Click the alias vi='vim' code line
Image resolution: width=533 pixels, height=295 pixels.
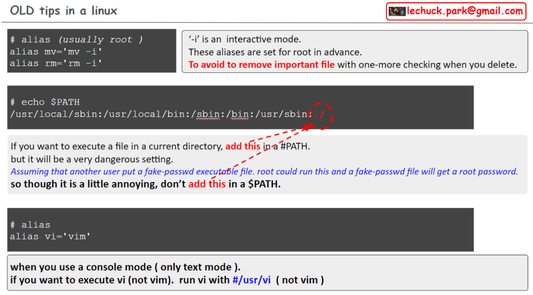click(51, 236)
